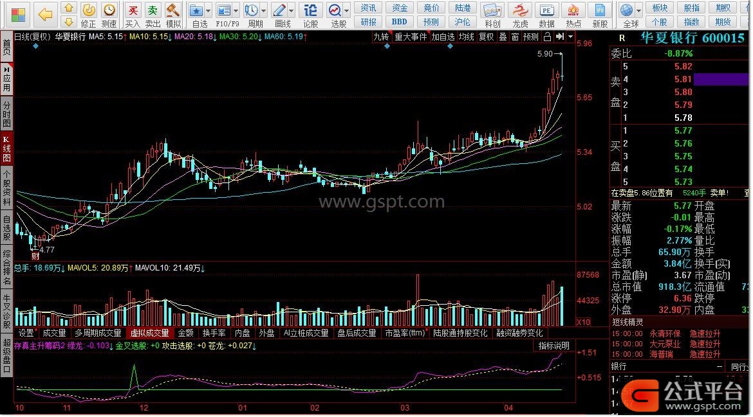The image size is (753, 417).
Task: Click the colorful grid home icon
Action: [x=18, y=15]
